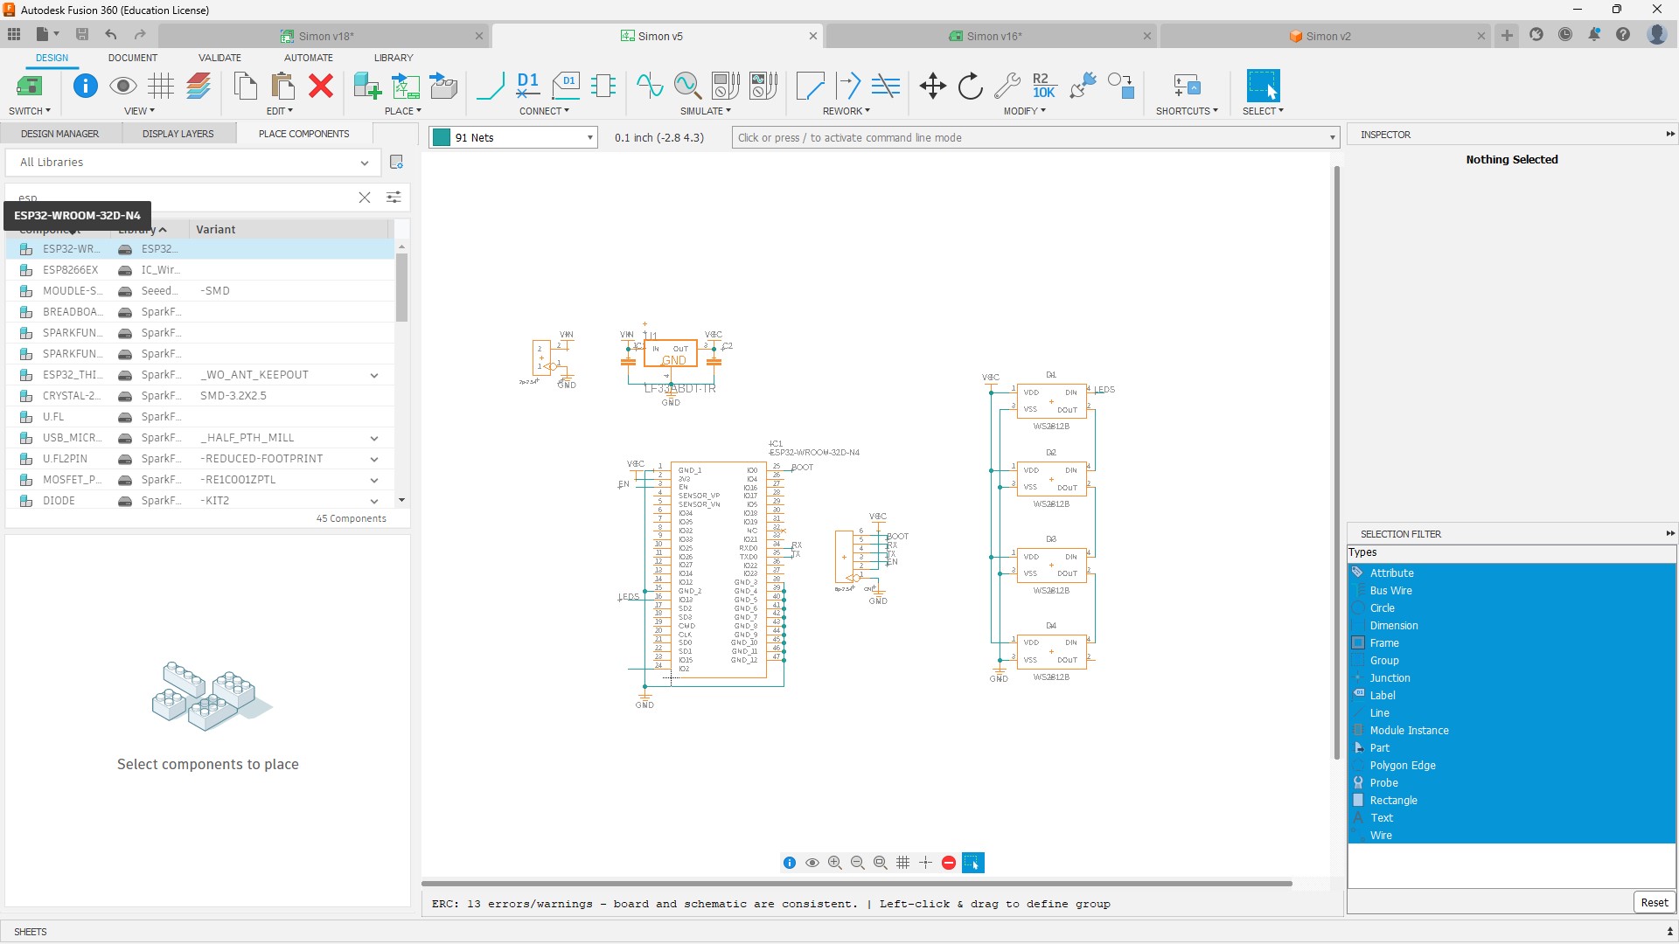Switch to the VALIDATE ribbon tab
Screen dimensions: 1679x944
[x=219, y=58]
